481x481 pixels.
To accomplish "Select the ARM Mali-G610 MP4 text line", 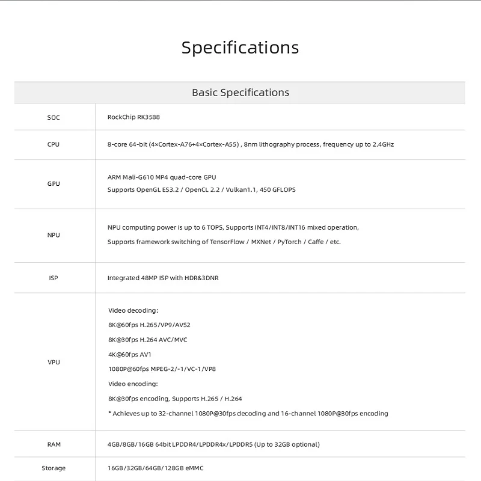I will coord(161,177).
